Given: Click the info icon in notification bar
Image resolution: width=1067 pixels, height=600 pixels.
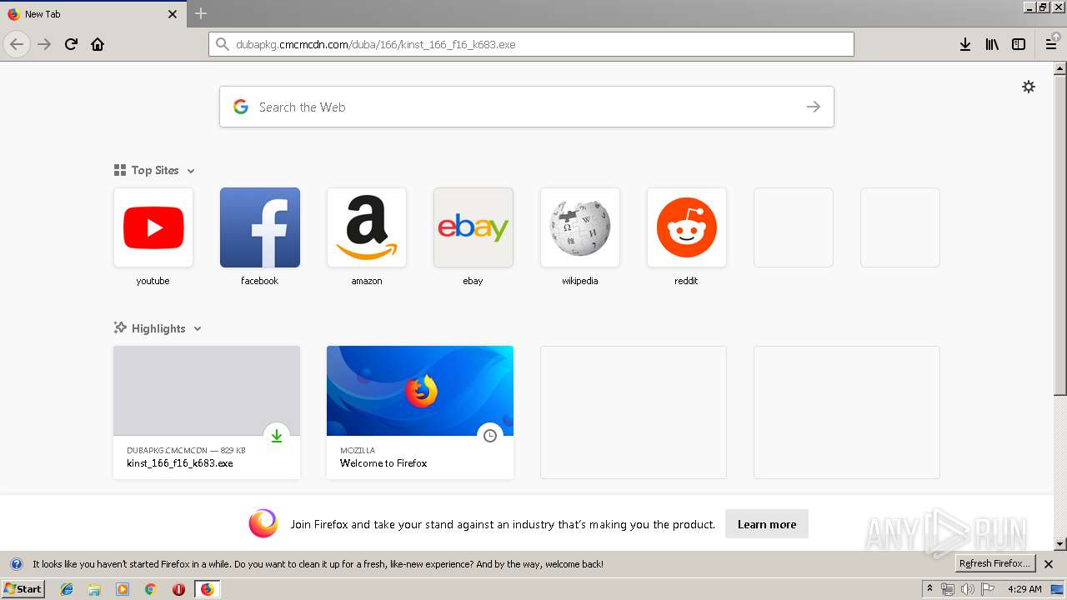Looking at the screenshot, I should click(17, 564).
